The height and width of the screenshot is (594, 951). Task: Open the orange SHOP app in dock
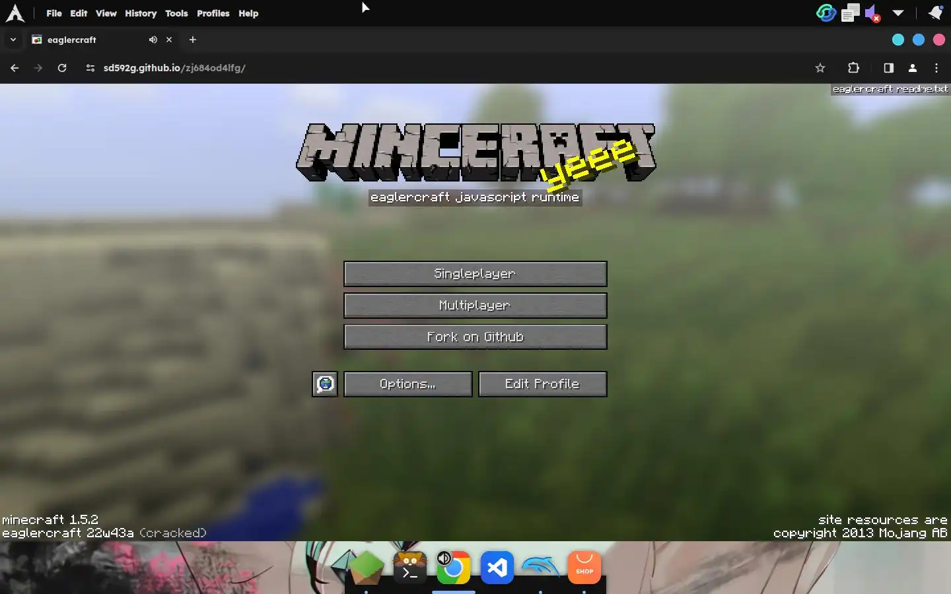(x=584, y=568)
